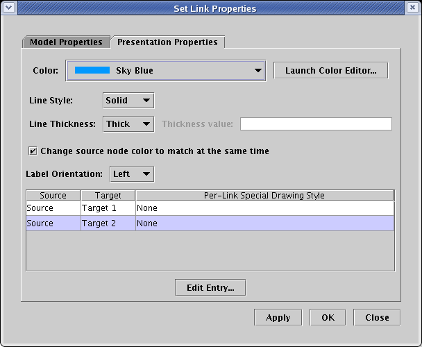Screen dimensions: 422x347
Task: Confirm the dialog with OK
Action: pyautogui.click(x=328, y=318)
